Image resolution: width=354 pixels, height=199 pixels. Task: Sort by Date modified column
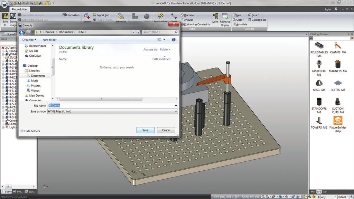161,59
